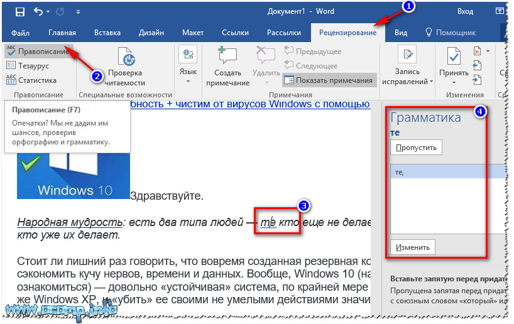
Task: Click Создать примечание comment icon
Action: 227,56
